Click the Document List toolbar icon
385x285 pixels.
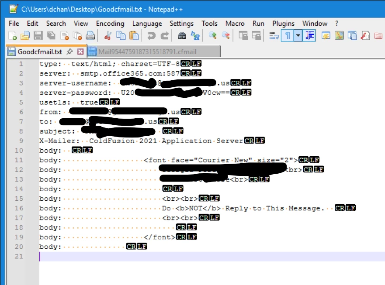click(352, 36)
